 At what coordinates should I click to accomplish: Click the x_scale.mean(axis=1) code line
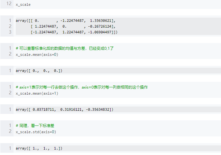click(37, 93)
